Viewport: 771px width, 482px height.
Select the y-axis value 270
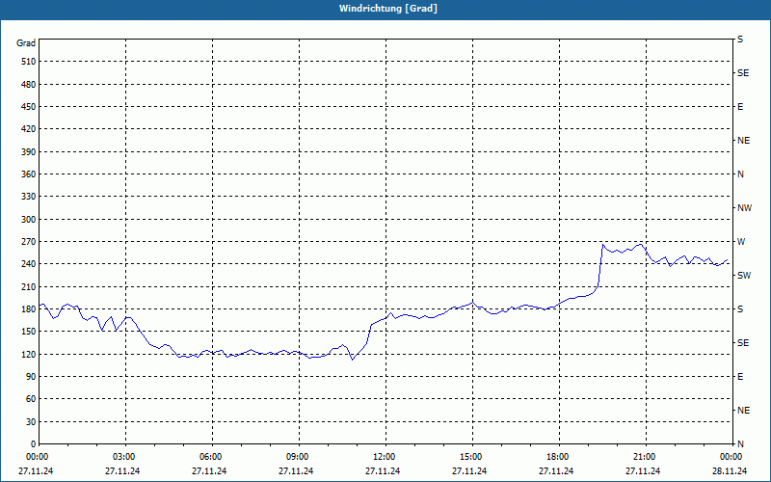coord(28,242)
